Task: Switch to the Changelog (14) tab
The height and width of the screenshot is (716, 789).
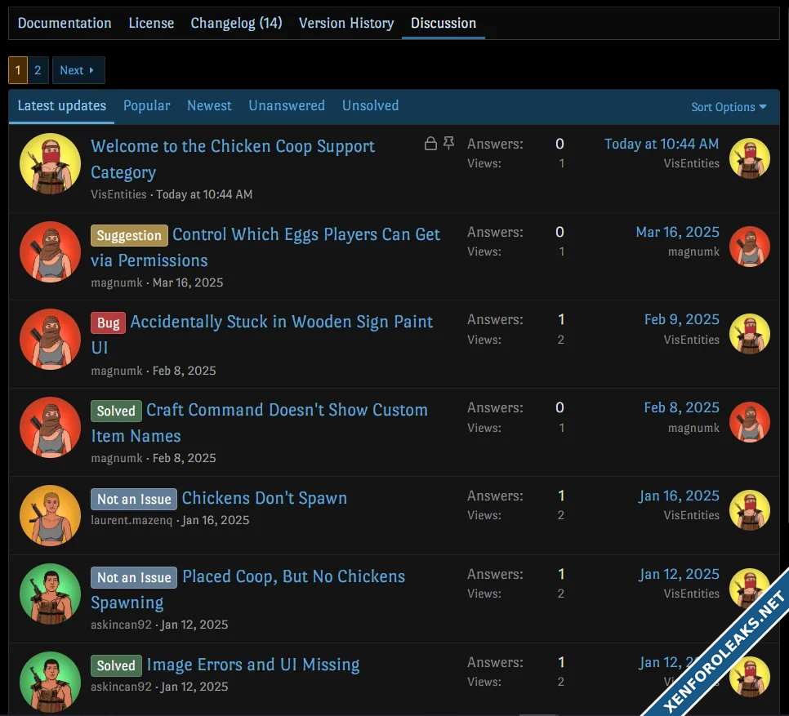Action: click(x=236, y=23)
